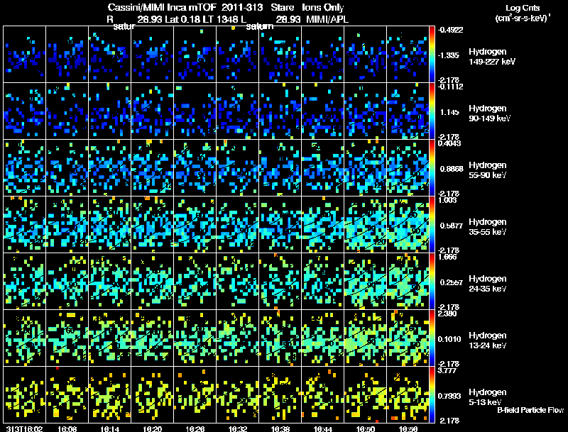Click the 0.4043 color scale value
The height and width of the screenshot is (432, 568).
pos(449,143)
